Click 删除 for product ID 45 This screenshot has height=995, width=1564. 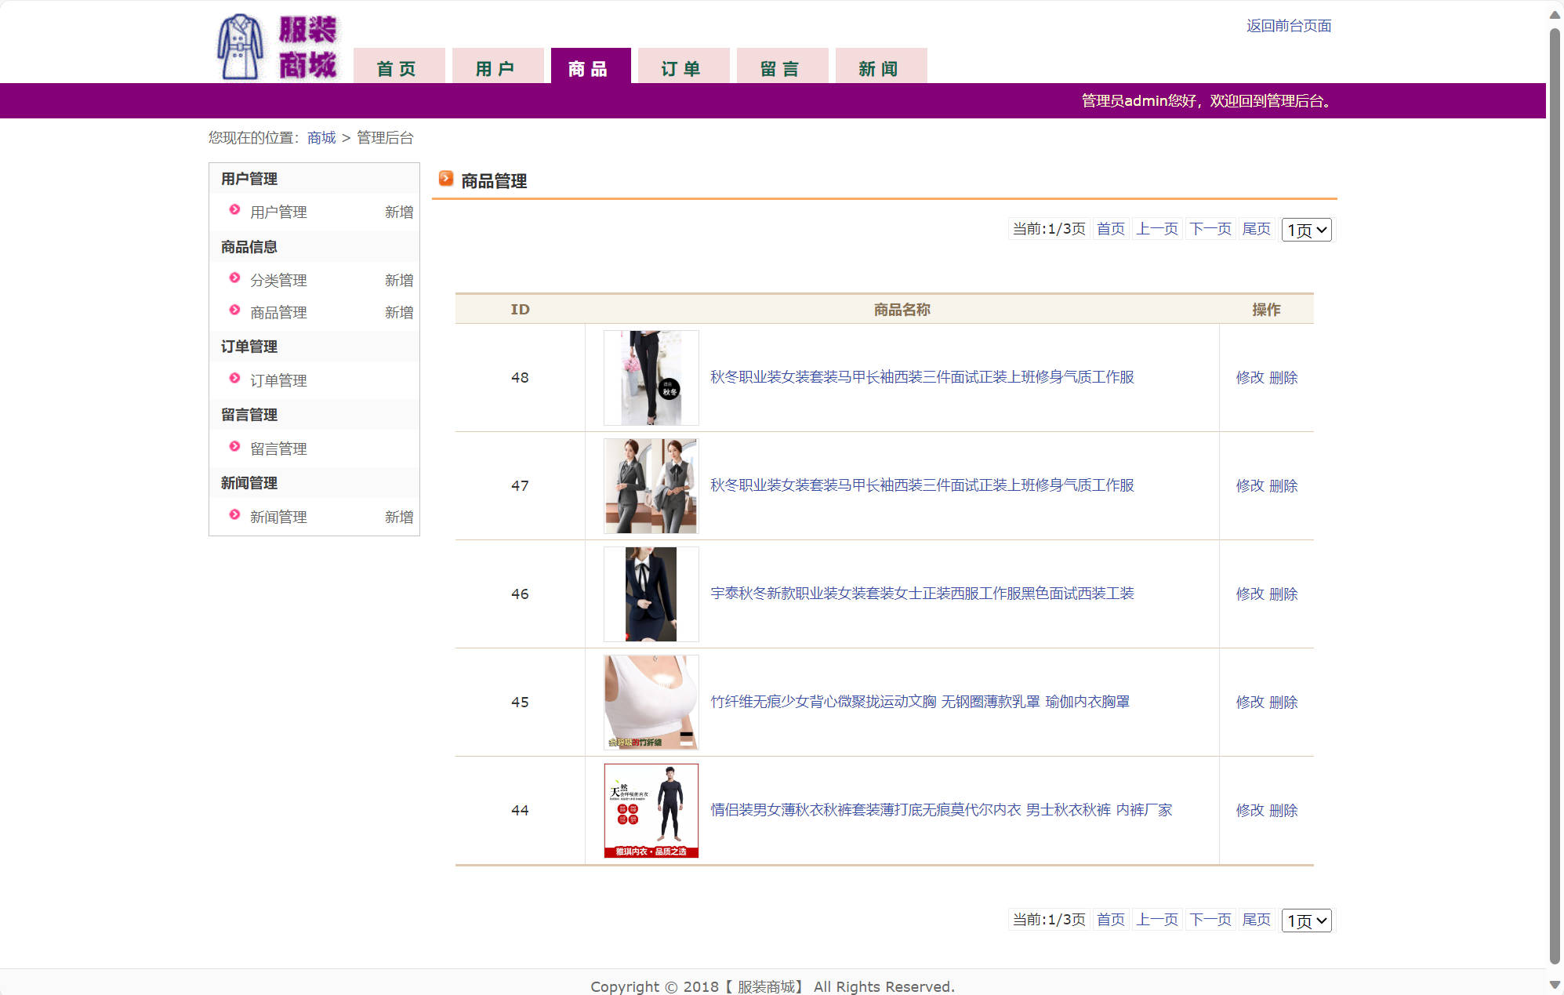pyautogui.click(x=1283, y=703)
